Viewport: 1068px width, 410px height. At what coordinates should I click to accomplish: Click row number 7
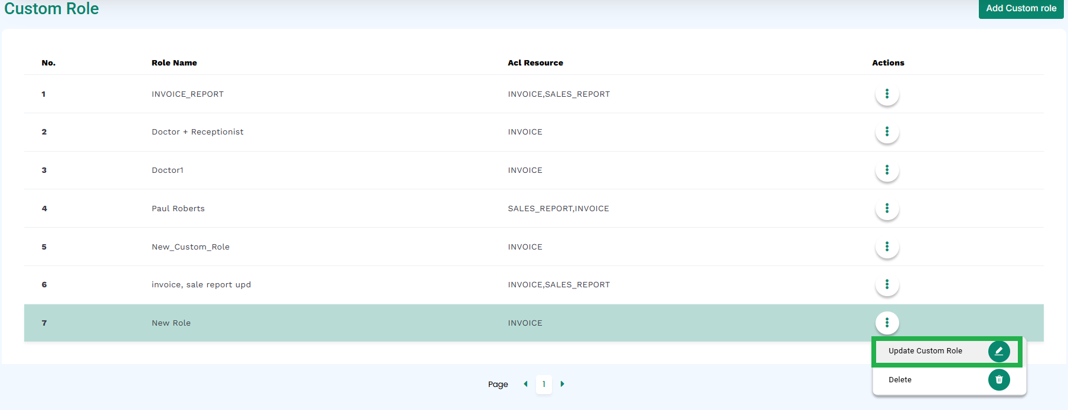44,323
